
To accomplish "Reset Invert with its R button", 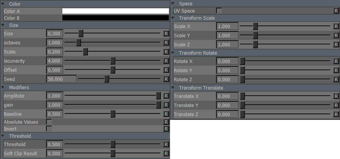I will point(166,129).
